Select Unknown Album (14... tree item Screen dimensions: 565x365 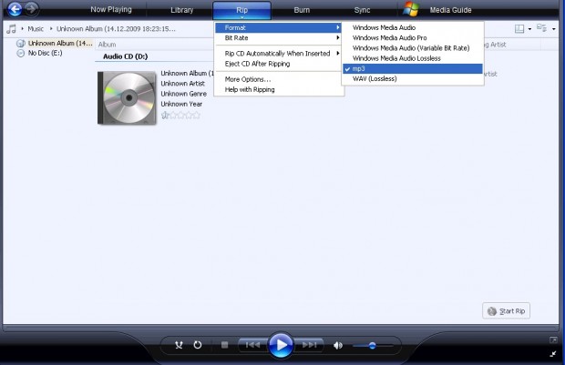point(60,43)
